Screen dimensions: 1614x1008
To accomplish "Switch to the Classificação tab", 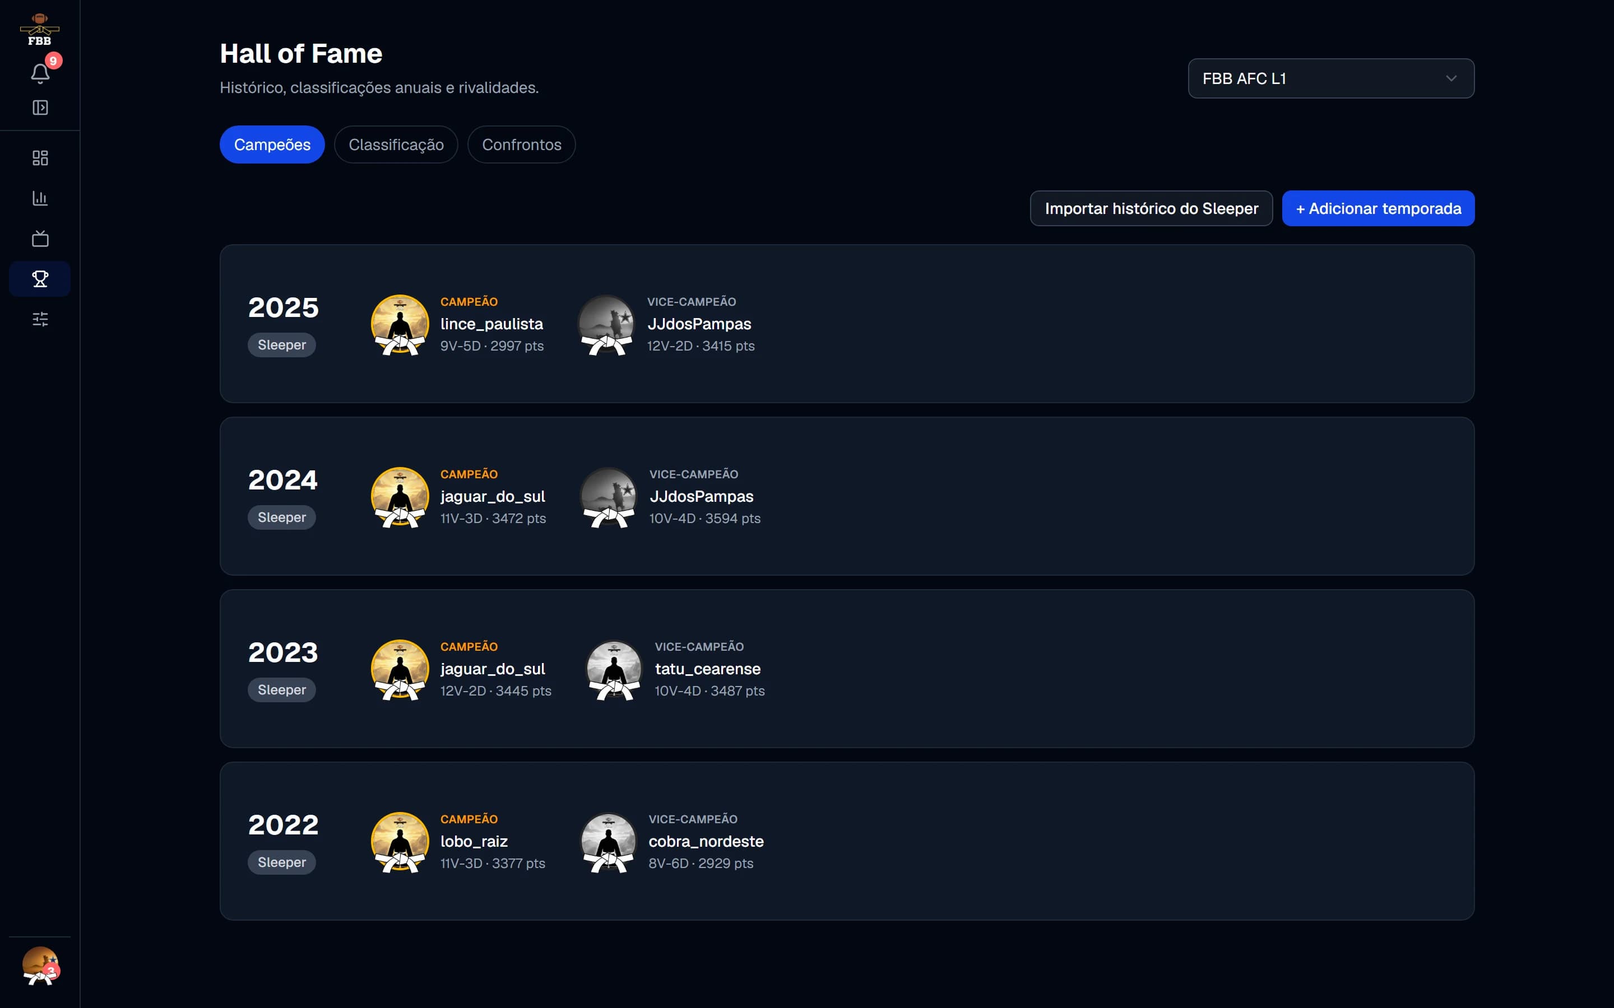I will [396, 144].
